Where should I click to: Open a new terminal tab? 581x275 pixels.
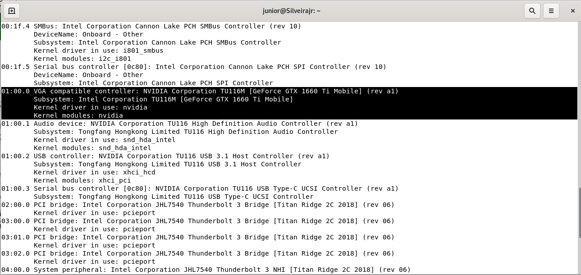pos(12,11)
